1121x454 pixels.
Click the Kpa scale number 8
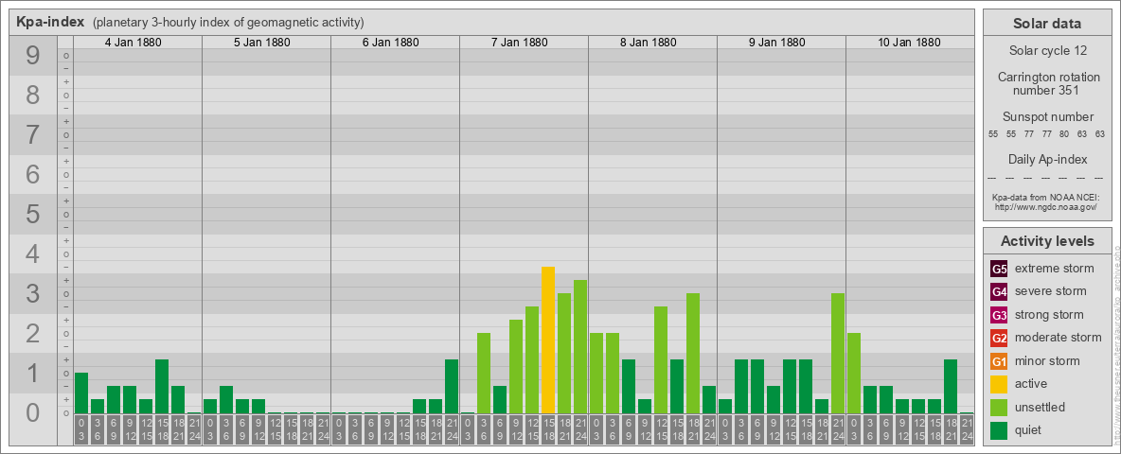[x=33, y=95]
